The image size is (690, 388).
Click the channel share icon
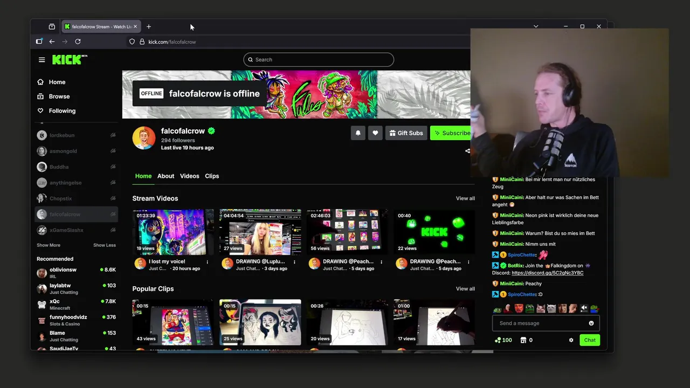(x=467, y=151)
